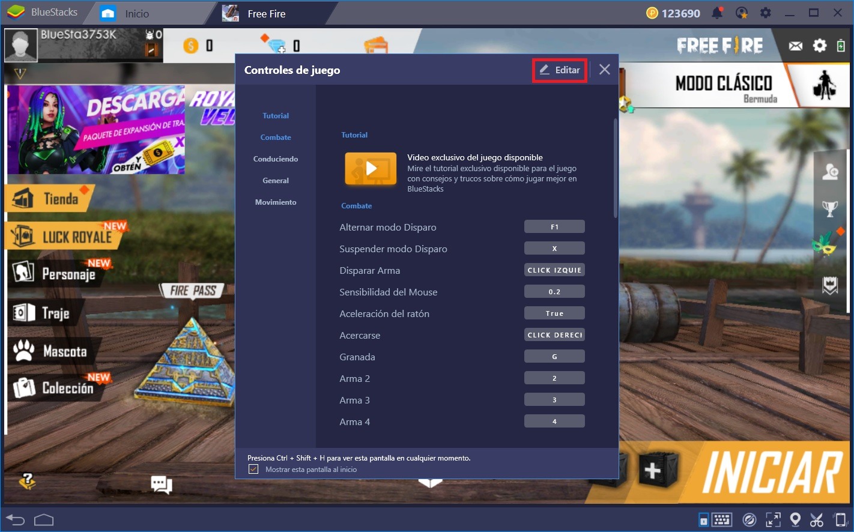854x532 pixels.
Task: Click True value for Aceleración del ratón
Action: tap(554, 313)
